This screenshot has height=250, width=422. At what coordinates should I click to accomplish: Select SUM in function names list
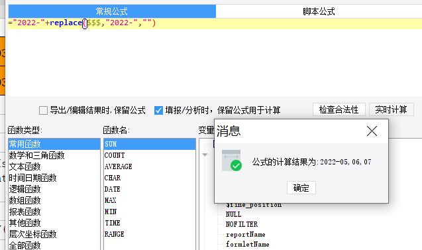point(150,144)
